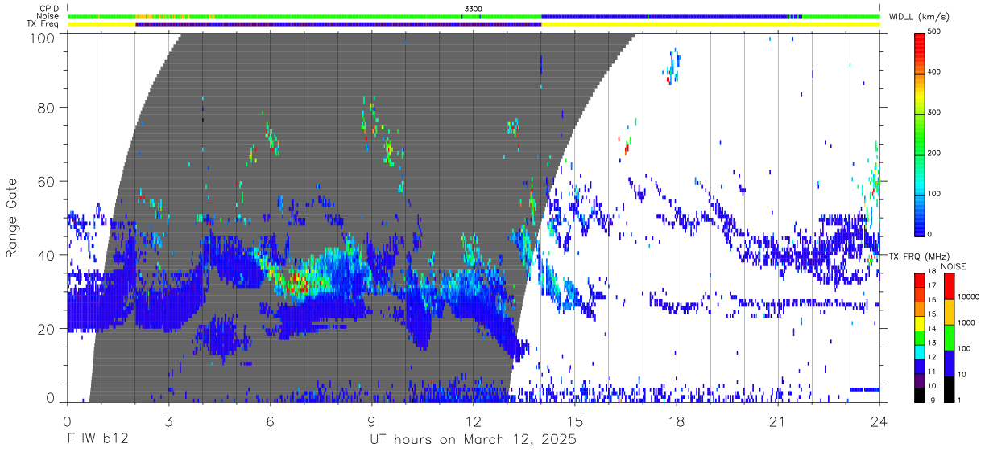Click the NOISE color bar legend

pyautogui.click(x=948, y=336)
